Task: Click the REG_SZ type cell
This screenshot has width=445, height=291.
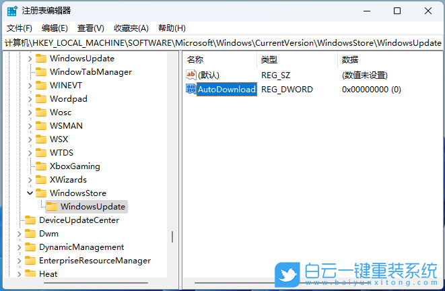Action: point(275,75)
